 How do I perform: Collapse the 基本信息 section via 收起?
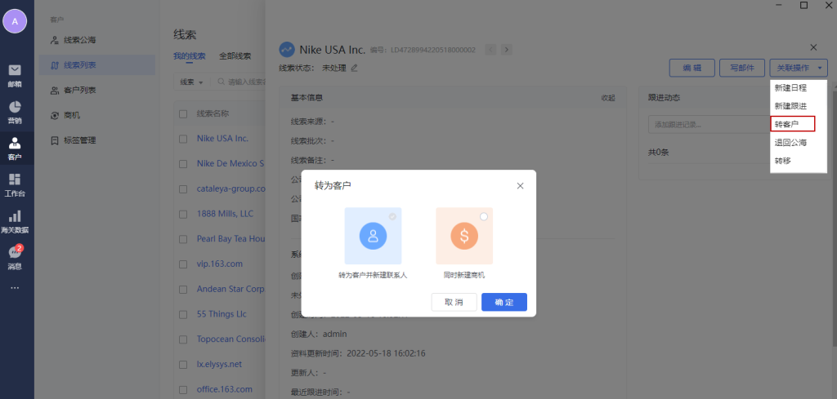coord(607,98)
